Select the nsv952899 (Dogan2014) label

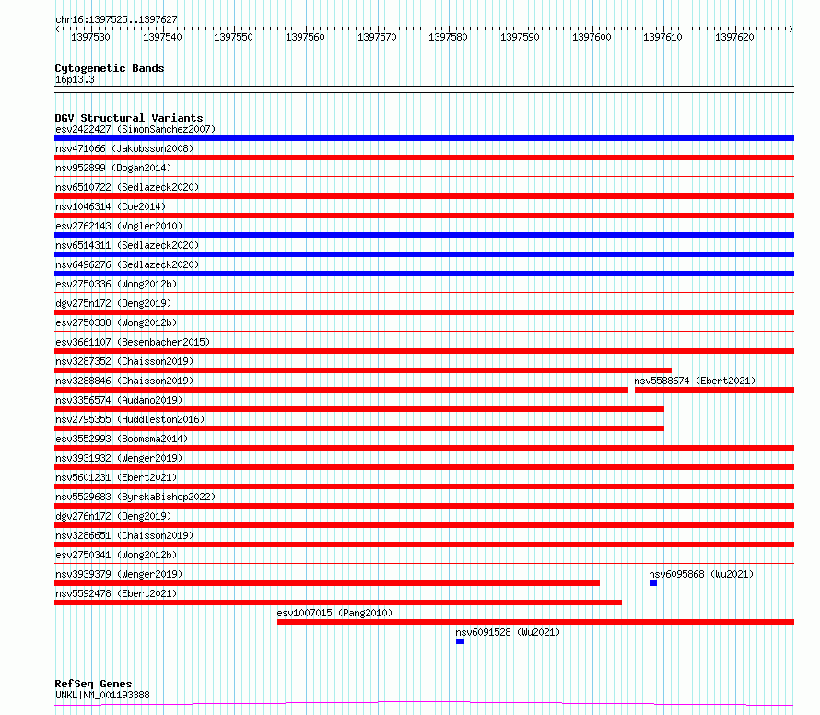[113, 168]
